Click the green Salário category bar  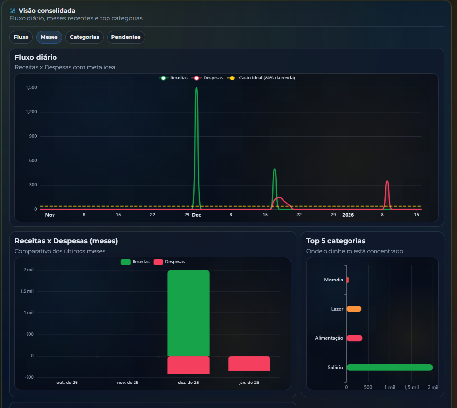click(389, 367)
